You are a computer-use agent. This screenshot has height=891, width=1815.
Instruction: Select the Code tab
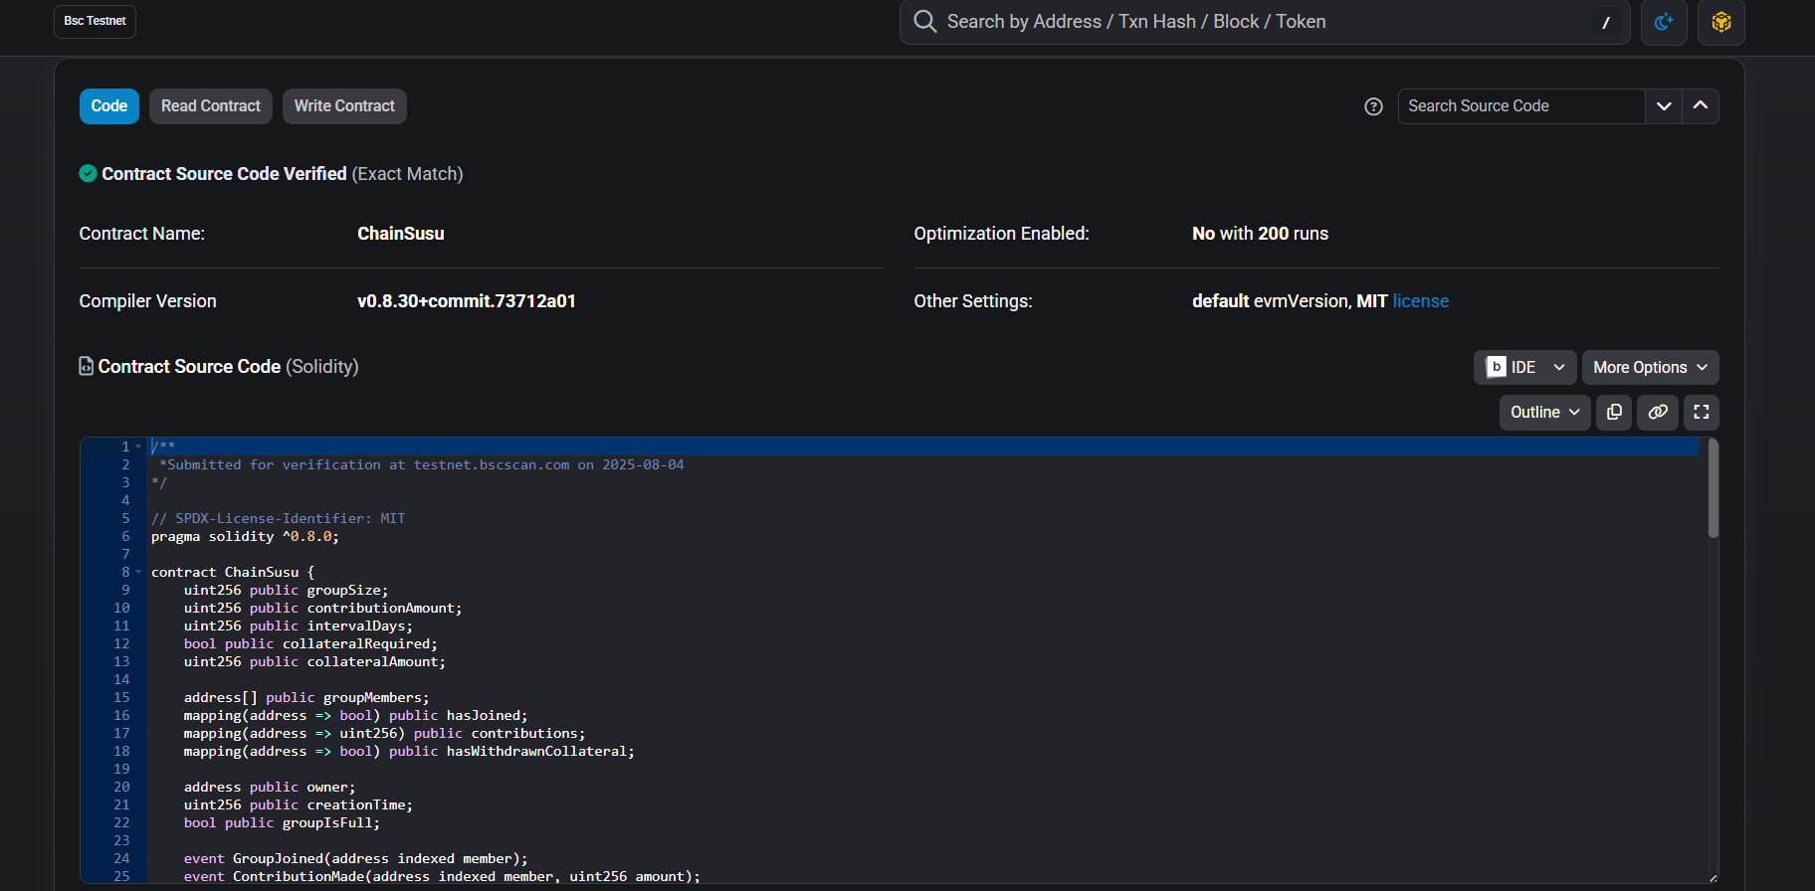(x=109, y=106)
